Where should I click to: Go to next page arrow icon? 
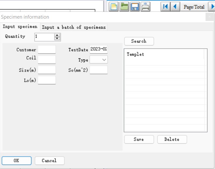tap(212, 7)
